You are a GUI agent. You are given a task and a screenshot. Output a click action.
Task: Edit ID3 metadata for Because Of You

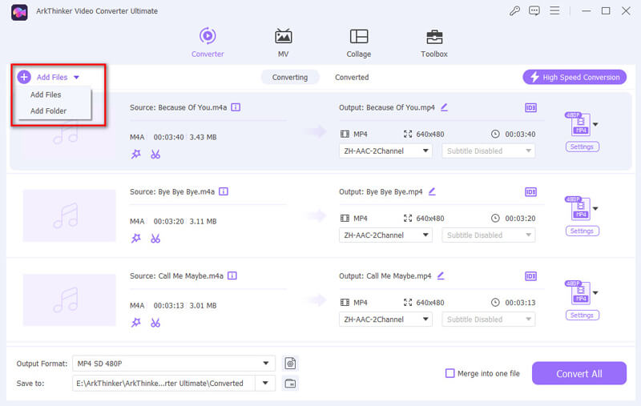(x=530, y=108)
